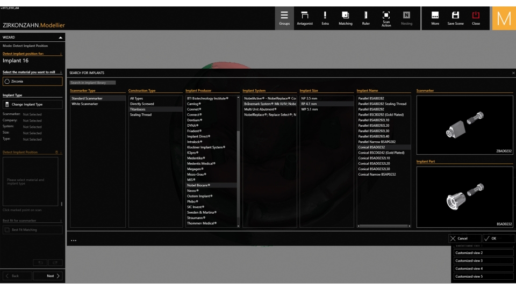
Task: Click the Search in implant library field
Action: coord(92,83)
